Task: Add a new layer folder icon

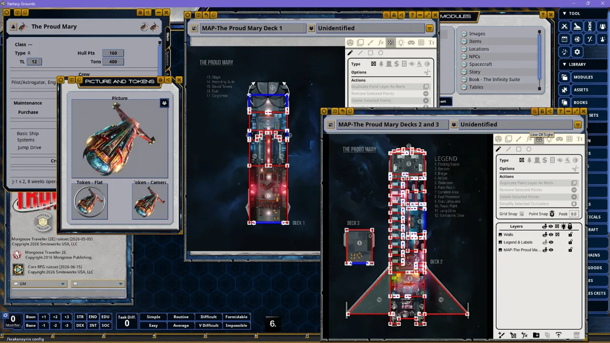Action: (x=536, y=335)
